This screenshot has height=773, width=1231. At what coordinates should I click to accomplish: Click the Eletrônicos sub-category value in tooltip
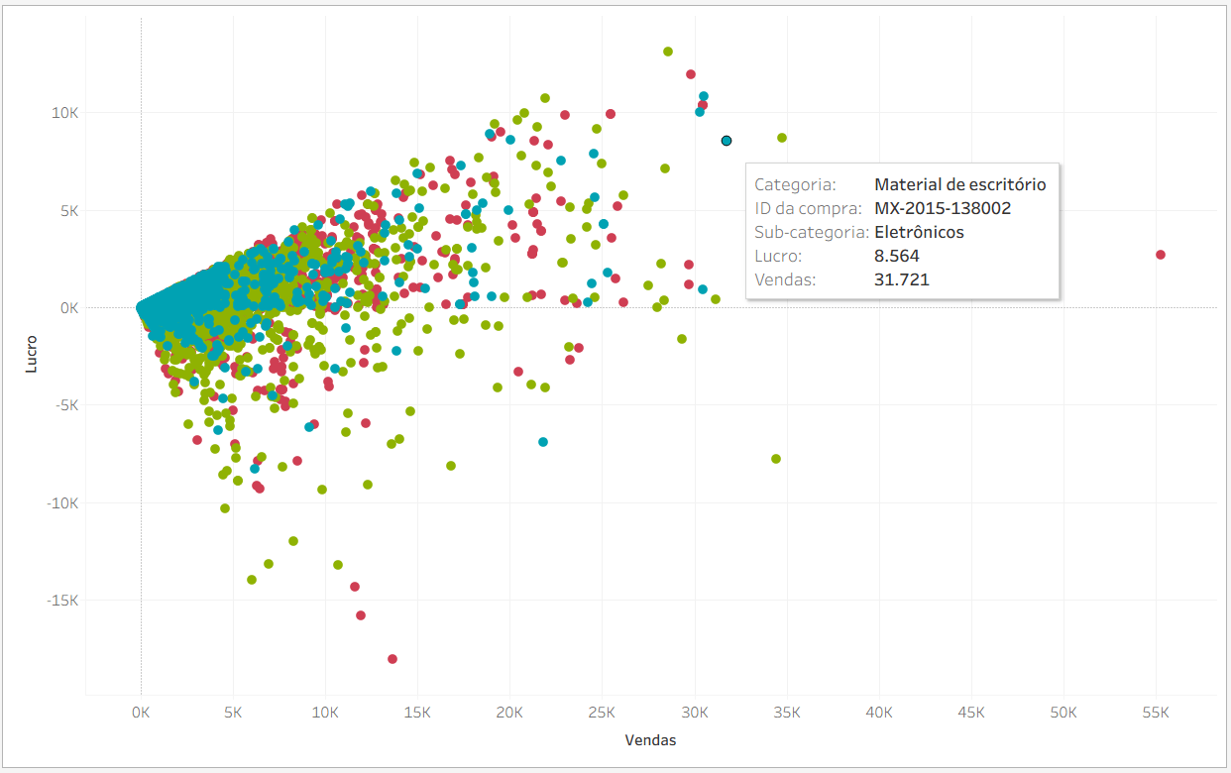[919, 232]
